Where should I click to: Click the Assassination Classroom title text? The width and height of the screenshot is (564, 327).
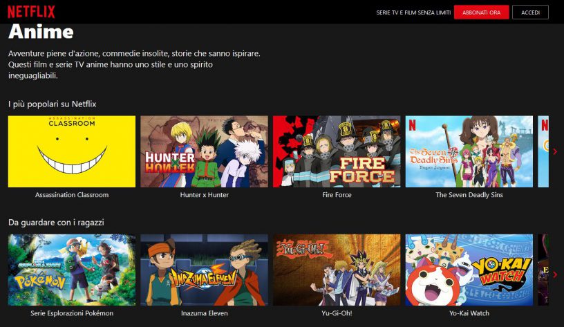pyautogui.click(x=72, y=195)
